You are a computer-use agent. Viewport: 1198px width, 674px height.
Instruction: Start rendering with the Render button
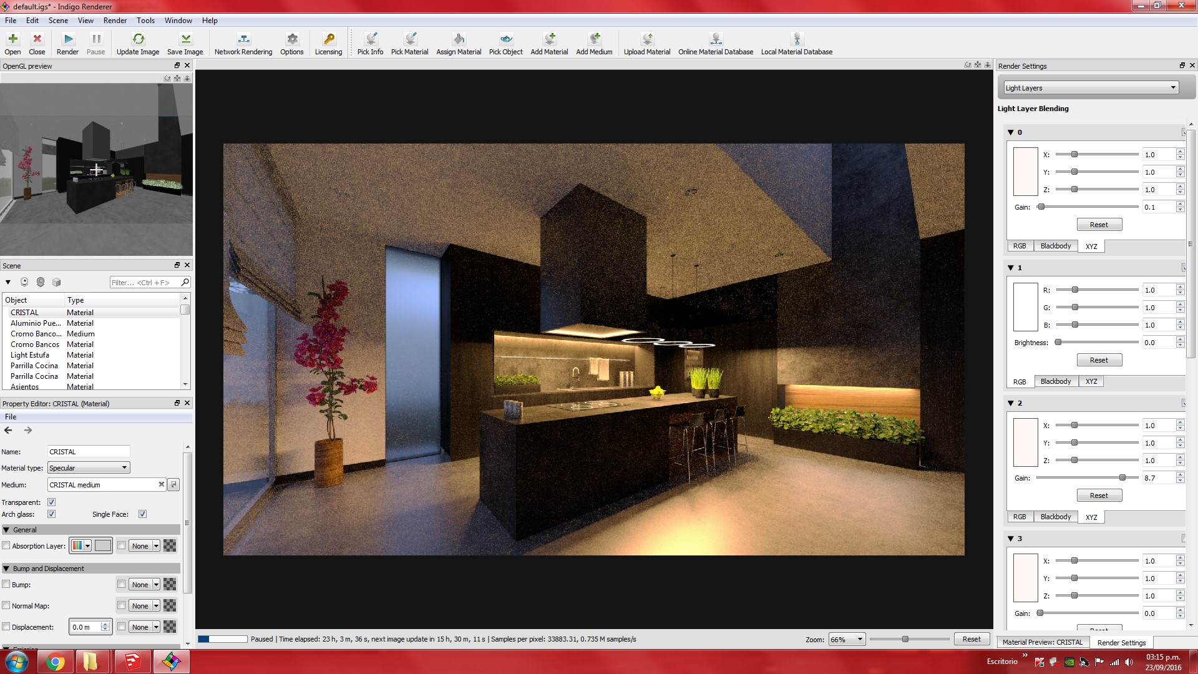pyautogui.click(x=67, y=44)
